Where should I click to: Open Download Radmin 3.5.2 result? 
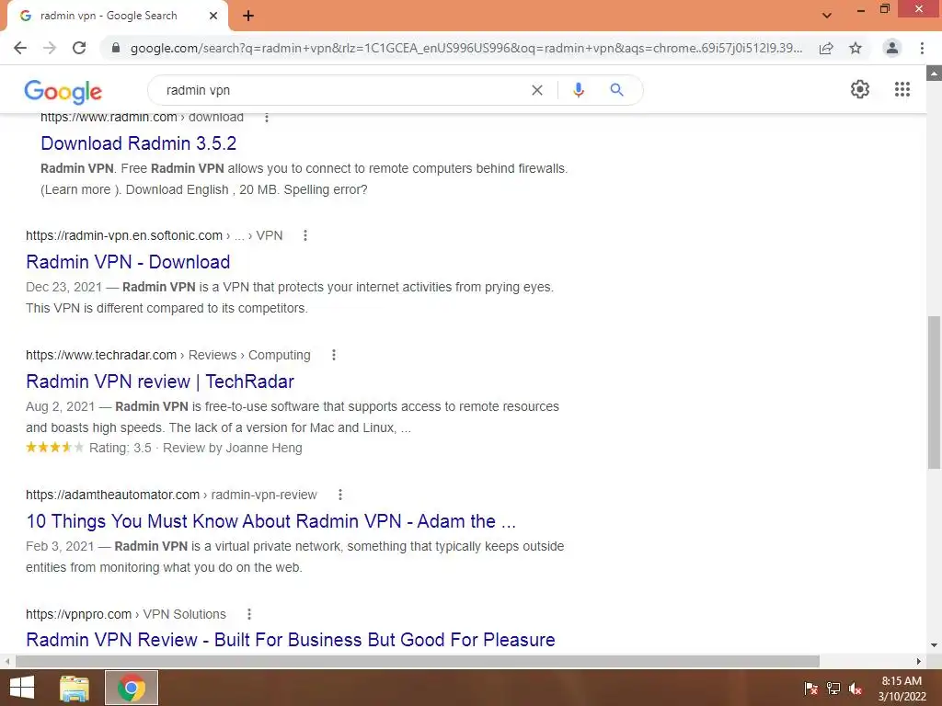(x=138, y=143)
